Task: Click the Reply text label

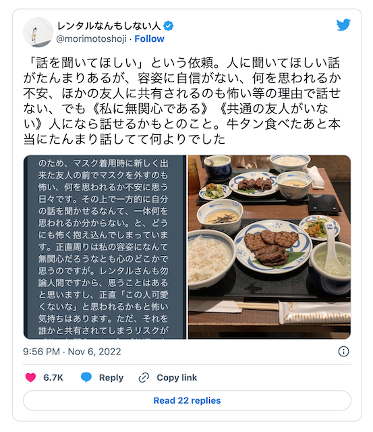Action: coord(111,377)
